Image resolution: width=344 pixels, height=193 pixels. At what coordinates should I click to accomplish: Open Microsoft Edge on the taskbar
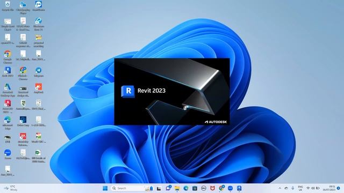pyautogui.click(x=186, y=188)
